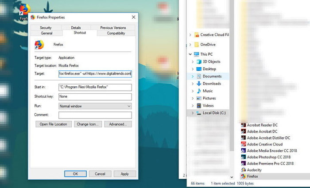Expand the OneDrive tree node
This screenshot has height=188, width=310.
pos(190,45)
